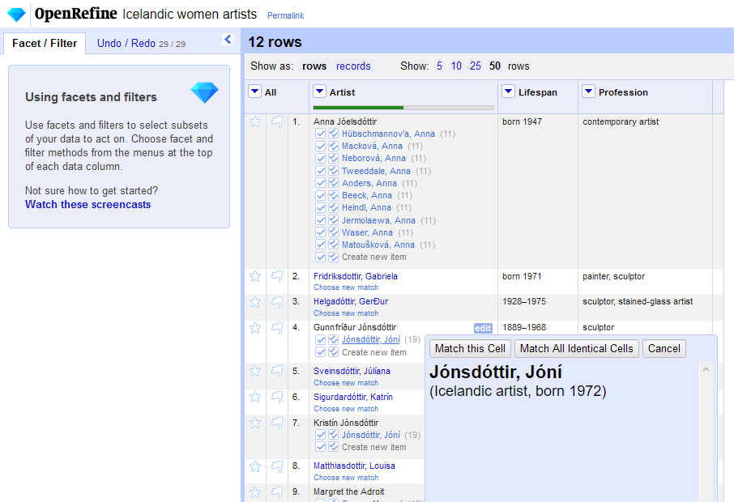
Task: Check match-all box for Tweeddale, Anna
Action: [x=333, y=171]
